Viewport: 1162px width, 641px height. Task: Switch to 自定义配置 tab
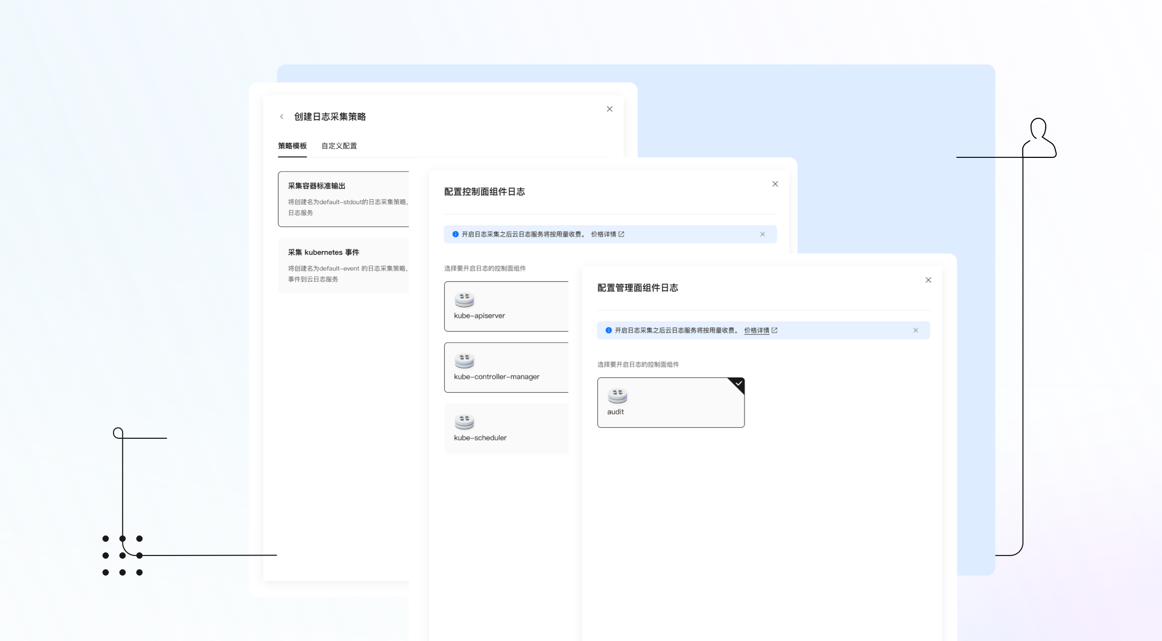point(339,146)
